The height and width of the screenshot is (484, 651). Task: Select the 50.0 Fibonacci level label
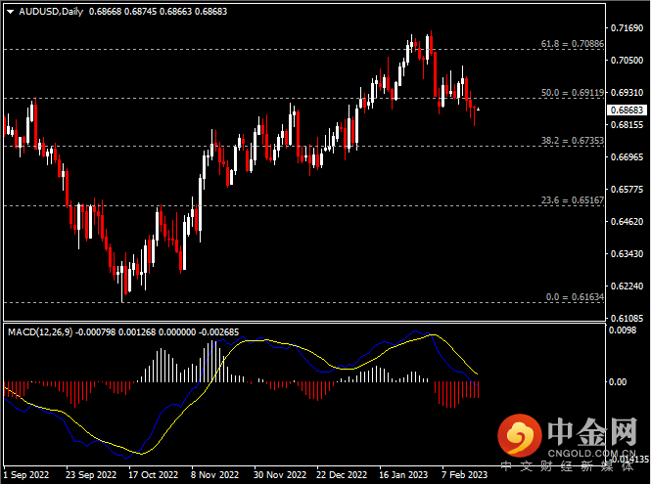(x=573, y=93)
